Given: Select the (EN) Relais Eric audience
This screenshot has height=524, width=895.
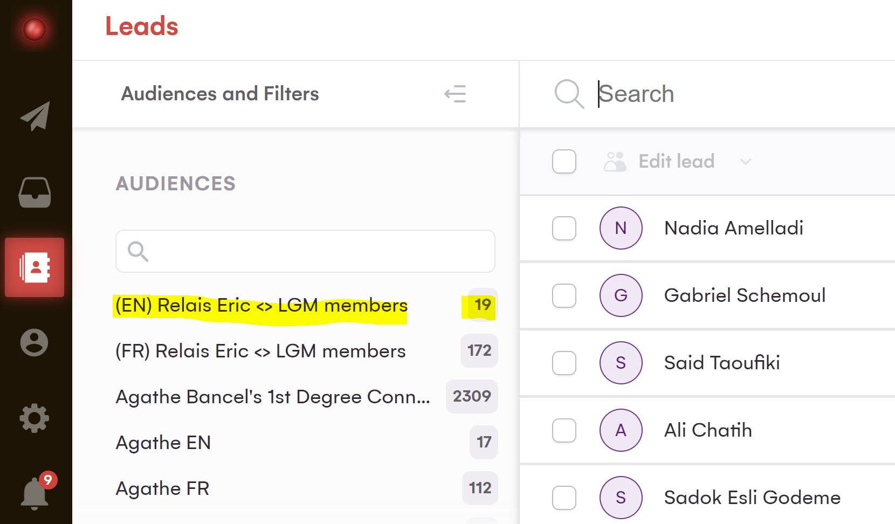Looking at the screenshot, I should [261, 306].
